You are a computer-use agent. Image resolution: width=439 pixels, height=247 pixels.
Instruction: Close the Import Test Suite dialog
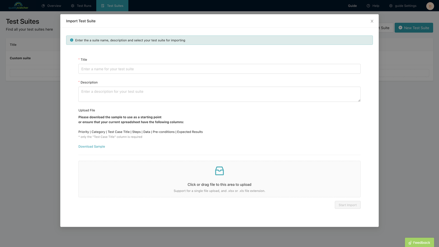(x=372, y=21)
